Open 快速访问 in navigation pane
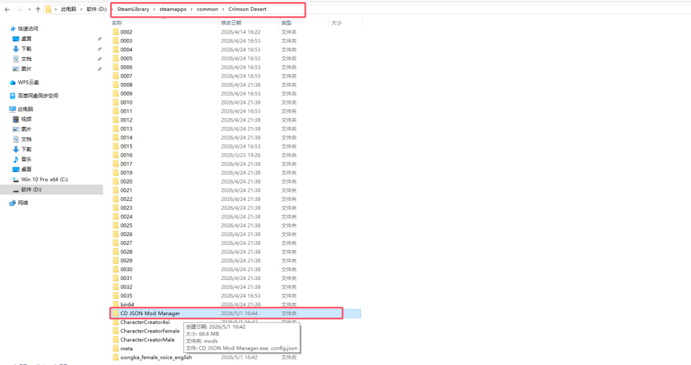The height and width of the screenshot is (365, 691). pos(28,28)
